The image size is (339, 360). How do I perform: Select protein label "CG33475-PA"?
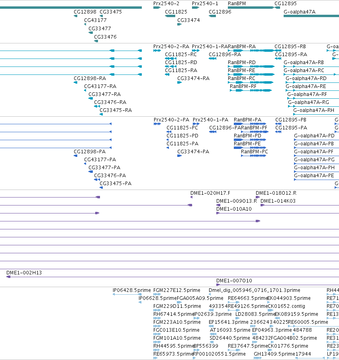click(x=116, y=184)
